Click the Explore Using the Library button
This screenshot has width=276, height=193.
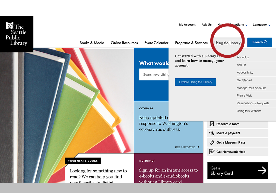pyautogui.click(x=195, y=82)
